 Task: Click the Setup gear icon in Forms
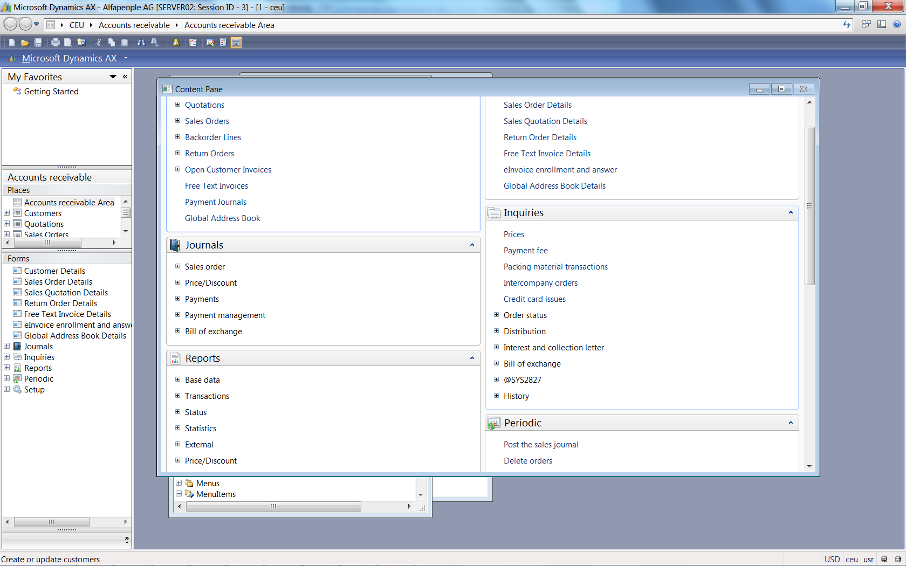[x=17, y=389]
